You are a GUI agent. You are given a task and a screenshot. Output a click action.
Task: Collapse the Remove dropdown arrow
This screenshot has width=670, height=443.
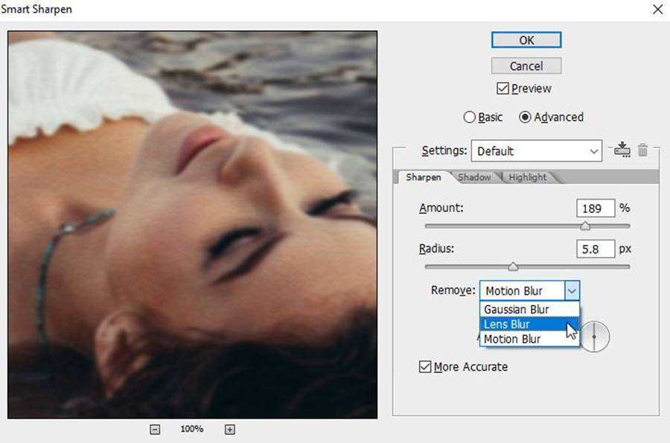pyautogui.click(x=572, y=291)
